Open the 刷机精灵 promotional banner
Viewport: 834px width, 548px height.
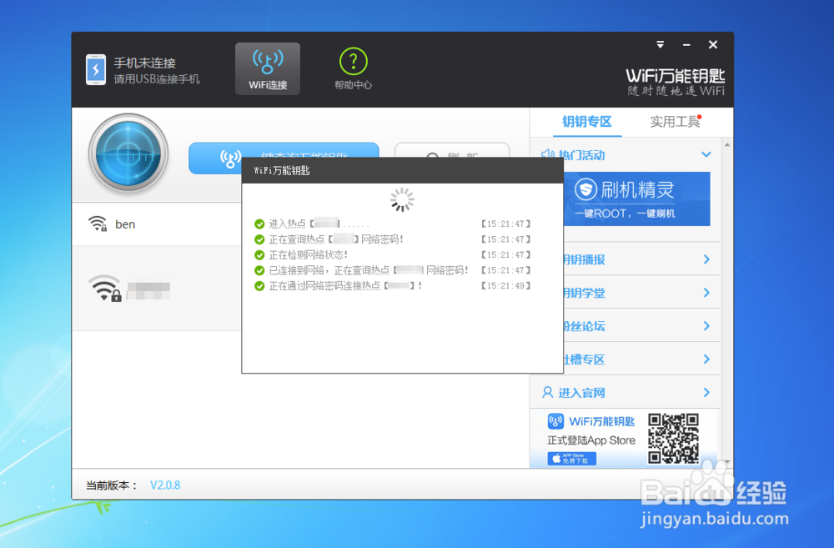pyautogui.click(x=636, y=199)
